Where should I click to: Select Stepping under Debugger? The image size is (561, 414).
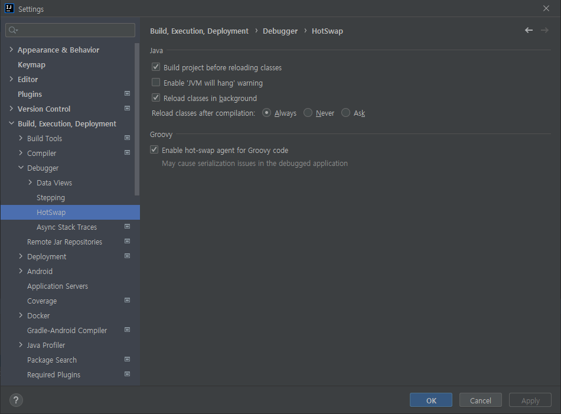51,197
